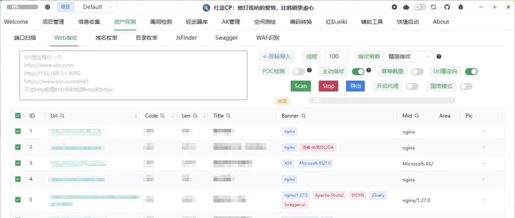Click the 项目 label button
The height and width of the screenshot is (218, 515).
click(65, 7)
